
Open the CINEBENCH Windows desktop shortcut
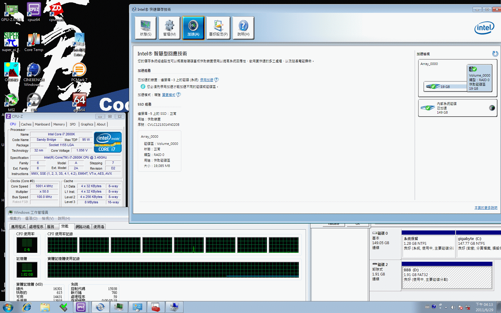tap(34, 75)
